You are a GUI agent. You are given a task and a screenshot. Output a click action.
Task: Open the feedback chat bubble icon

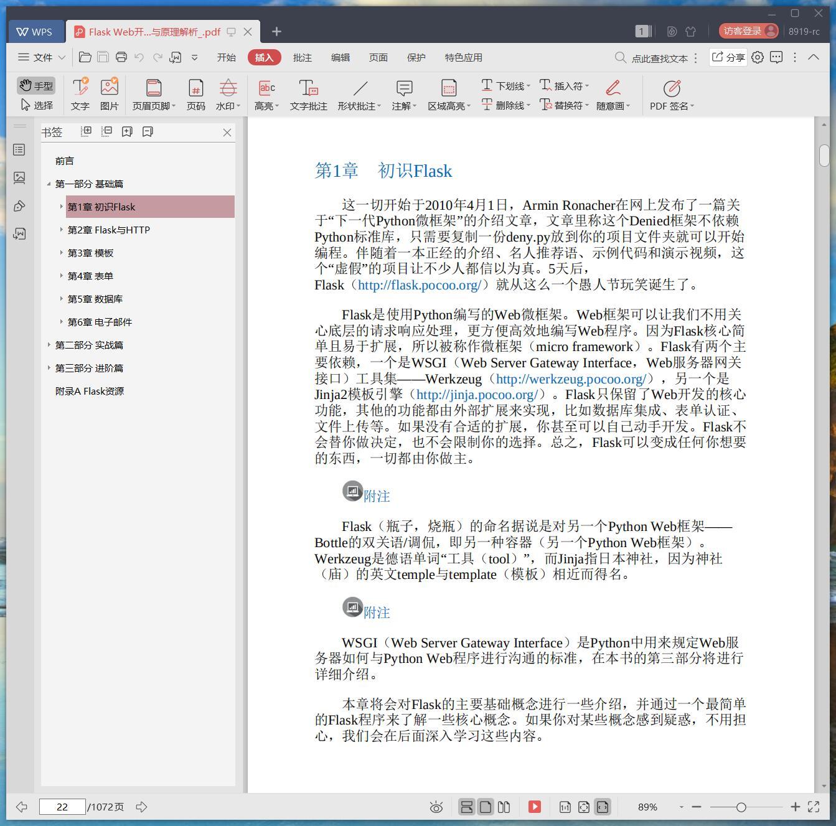coord(776,57)
